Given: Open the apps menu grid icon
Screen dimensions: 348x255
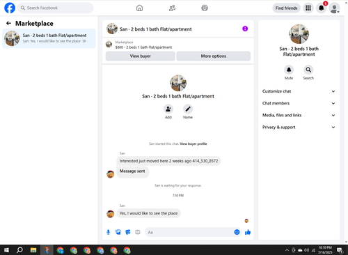Looking at the screenshot, I should coord(308,8).
